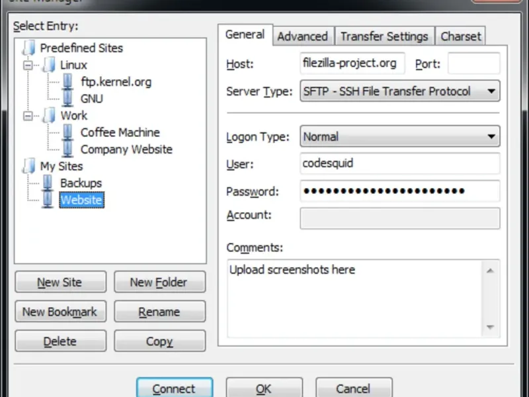Select the Linux folder entry
The image size is (529, 397).
pyautogui.click(x=73, y=65)
